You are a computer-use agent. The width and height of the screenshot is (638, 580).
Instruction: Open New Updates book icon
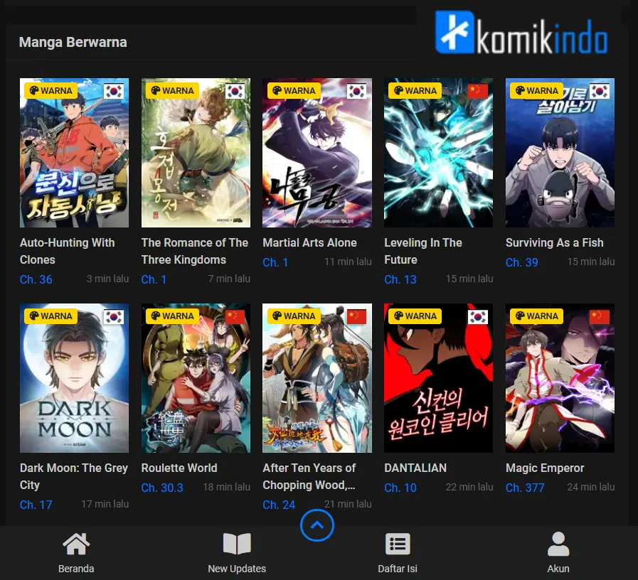pyautogui.click(x=237, y=544)
